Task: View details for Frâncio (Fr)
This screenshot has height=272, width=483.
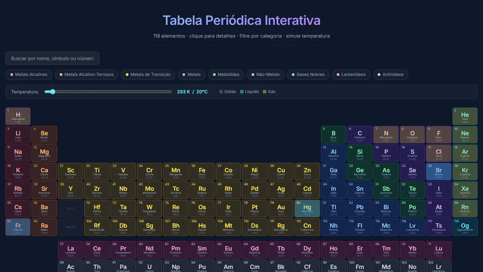Action: [18, 227]
